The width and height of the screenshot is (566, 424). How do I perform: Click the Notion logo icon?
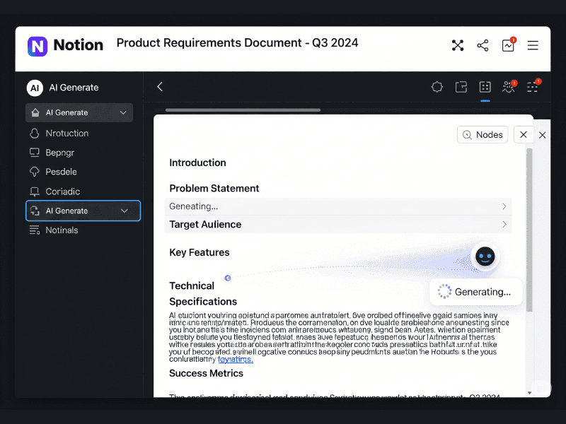click(37, 46)
